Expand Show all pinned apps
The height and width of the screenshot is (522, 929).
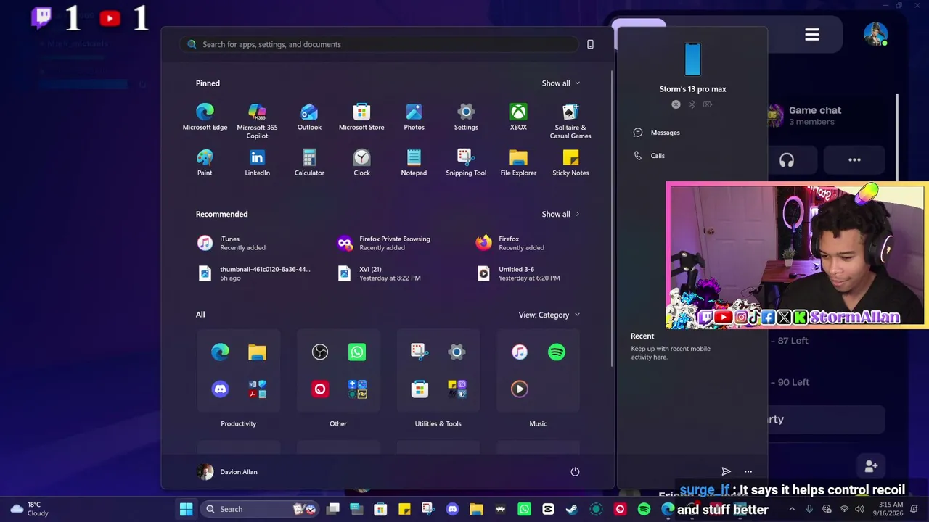(560, 83)
